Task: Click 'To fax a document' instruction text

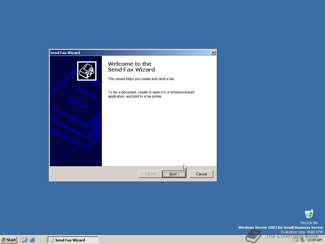Action: pos(151,94)
